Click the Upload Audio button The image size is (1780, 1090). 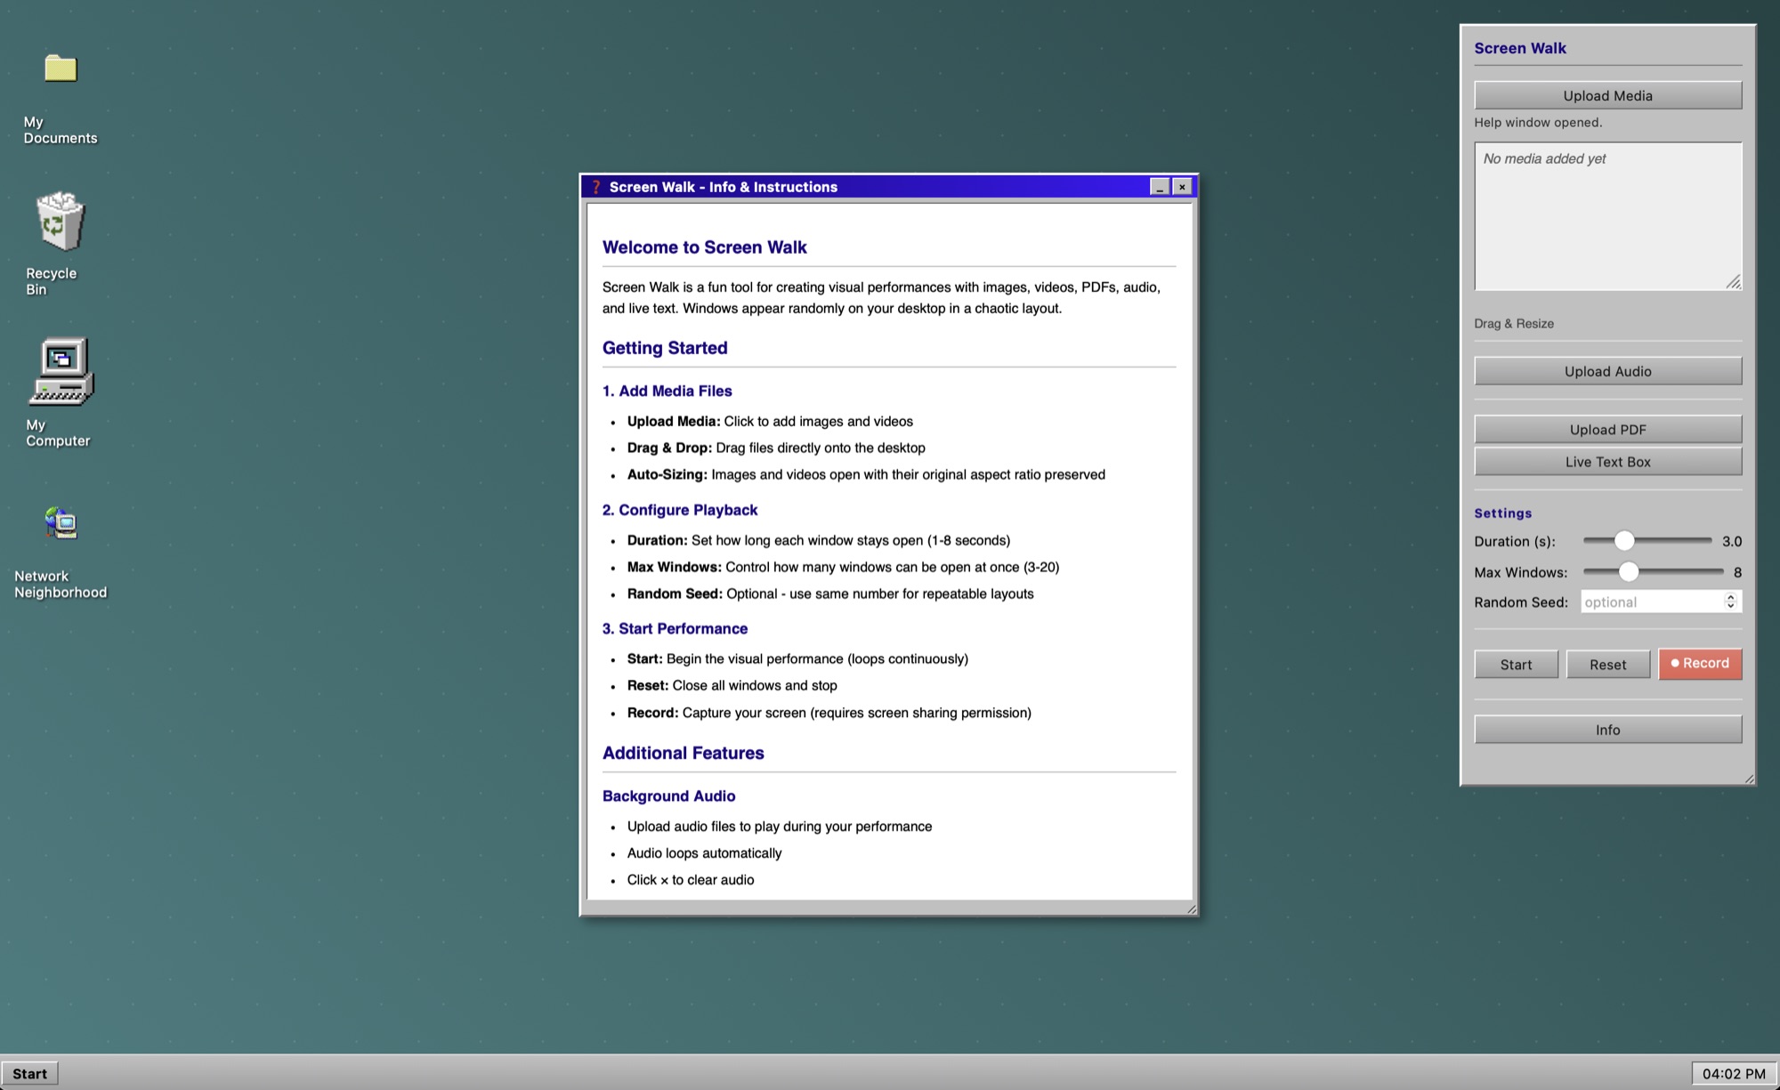click(1607, 371)
